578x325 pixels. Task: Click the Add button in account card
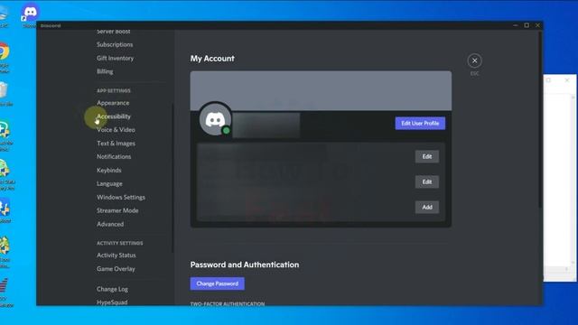click(x=427, y=207)
